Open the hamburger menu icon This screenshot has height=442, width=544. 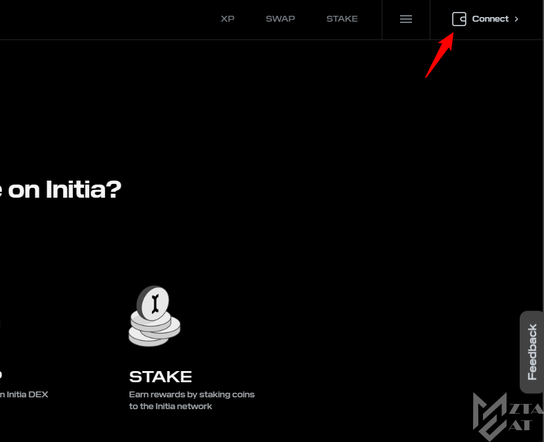(x=406, y=19)
